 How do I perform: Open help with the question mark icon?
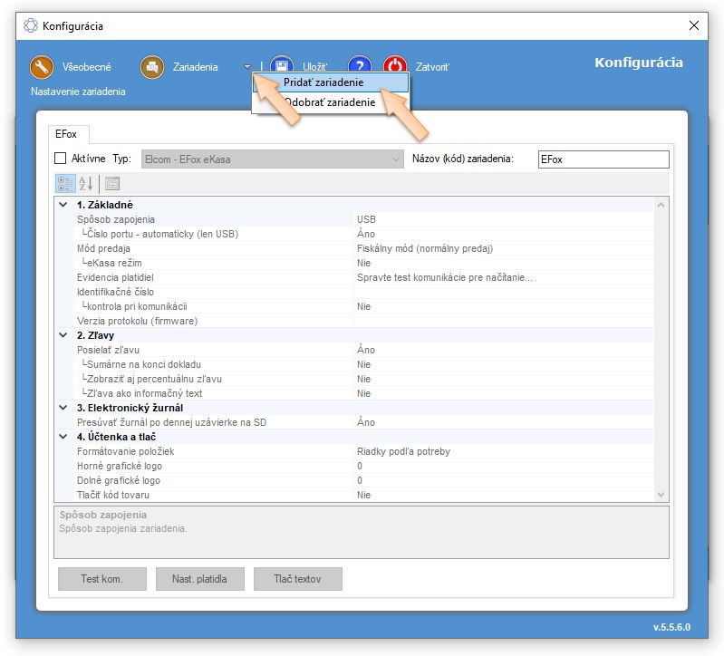360,67
